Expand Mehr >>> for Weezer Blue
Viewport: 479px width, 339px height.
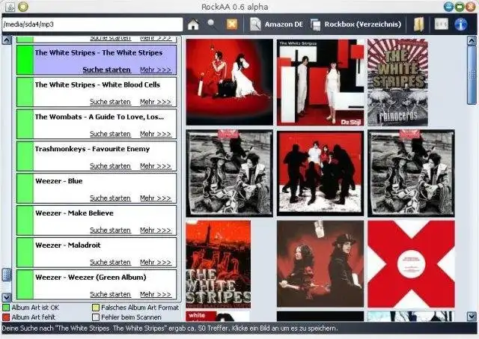click(x=156, y=198)
